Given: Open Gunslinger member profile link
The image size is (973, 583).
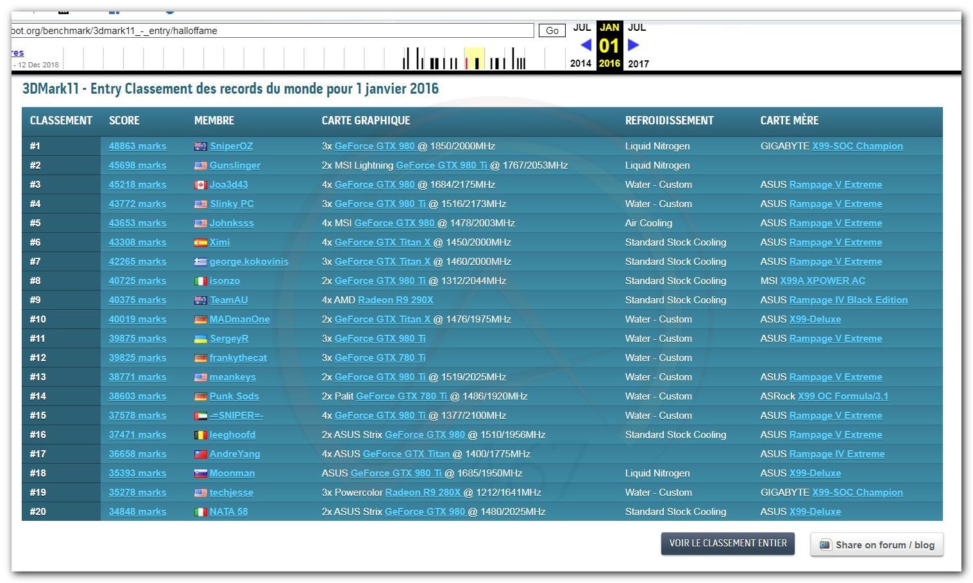Looking at the screenshot, I should click(x=235, y=165).
